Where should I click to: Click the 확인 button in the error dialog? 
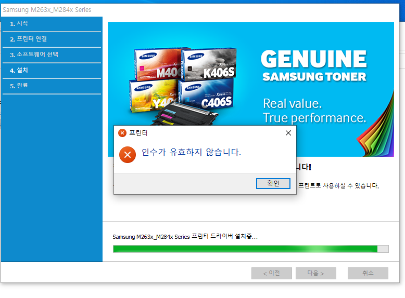[x=273, y=183]
